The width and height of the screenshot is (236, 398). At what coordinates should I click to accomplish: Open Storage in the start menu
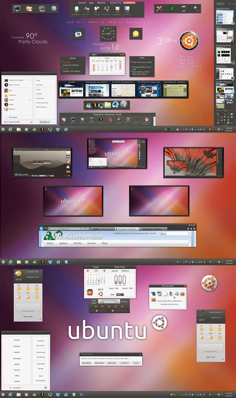coord(41,369)
